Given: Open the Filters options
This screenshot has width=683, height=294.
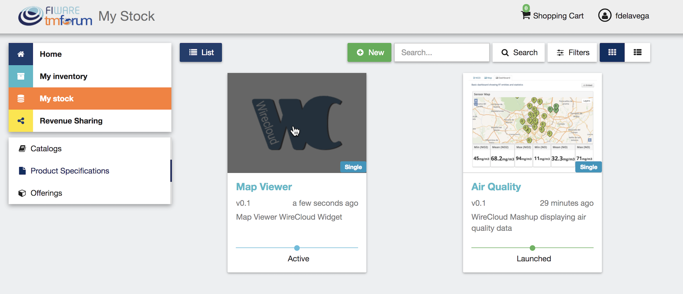Looking at the screenshot, I should (x=572, y=52).
